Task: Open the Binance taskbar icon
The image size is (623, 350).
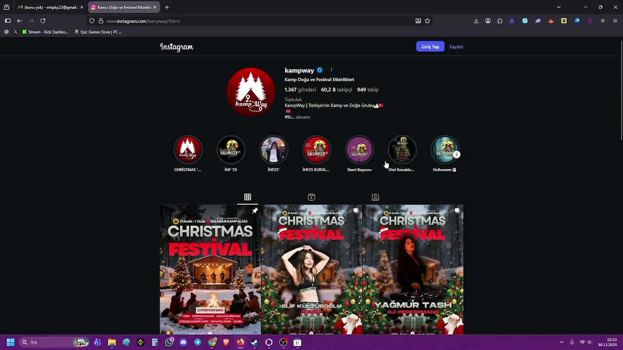Action: pos(140,342)
